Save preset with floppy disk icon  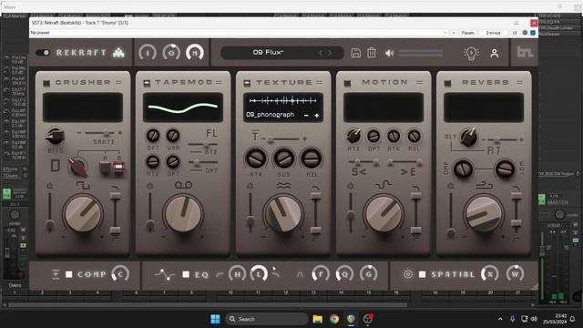click(356, 53)
